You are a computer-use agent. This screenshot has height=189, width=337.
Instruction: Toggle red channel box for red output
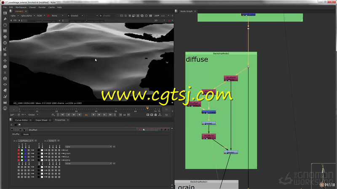pos(19,150)
